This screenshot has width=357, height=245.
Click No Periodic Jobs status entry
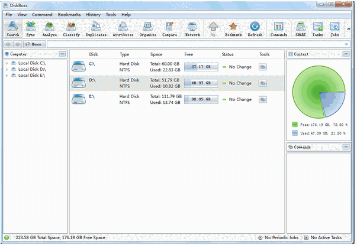[278, 237]
